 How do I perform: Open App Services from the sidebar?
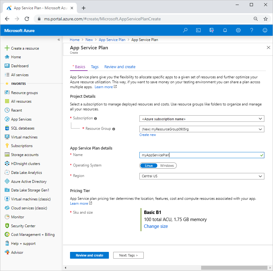(22, 119)
